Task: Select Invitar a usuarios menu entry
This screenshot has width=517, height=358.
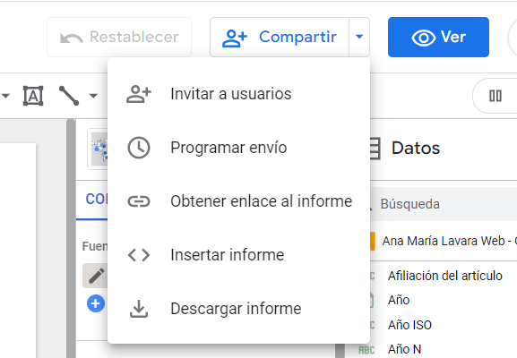Action: pos(238,94)
